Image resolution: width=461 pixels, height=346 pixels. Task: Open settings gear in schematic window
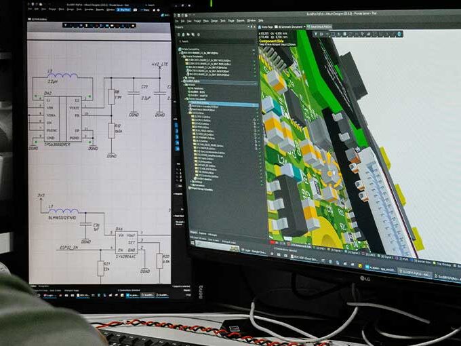point(159,10)
